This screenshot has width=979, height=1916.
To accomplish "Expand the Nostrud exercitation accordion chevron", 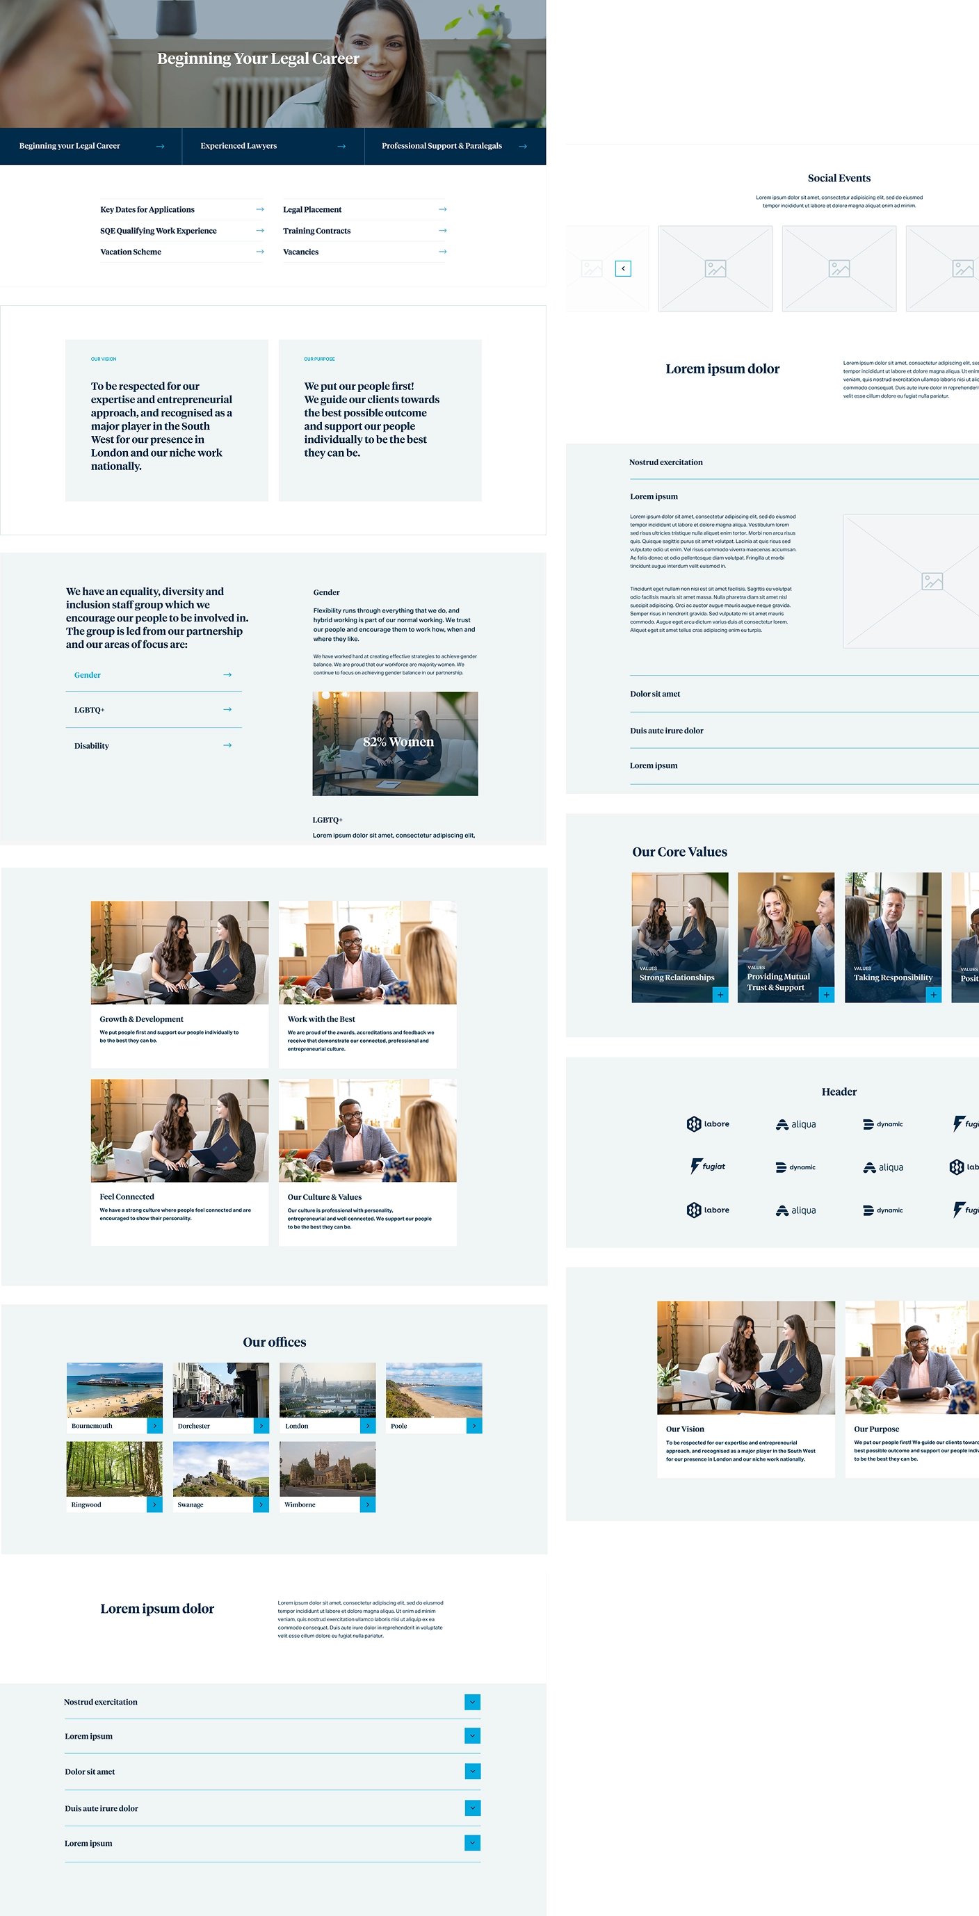I will pyautogui.click(x=471, y=1702).
